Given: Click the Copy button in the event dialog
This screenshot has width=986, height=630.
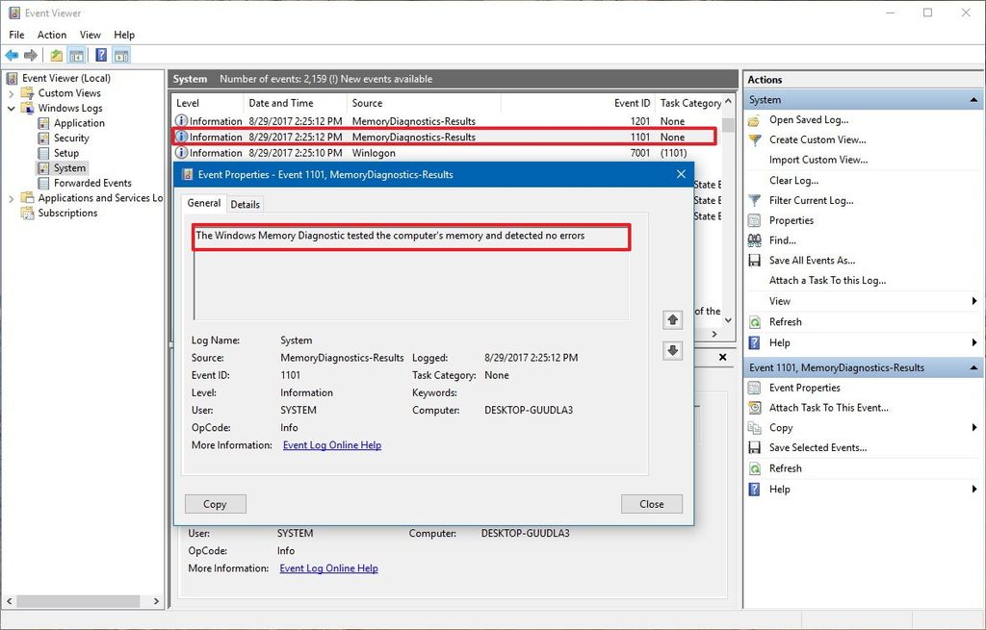Looking at the screenshot, I should click(x=215, y=504).
